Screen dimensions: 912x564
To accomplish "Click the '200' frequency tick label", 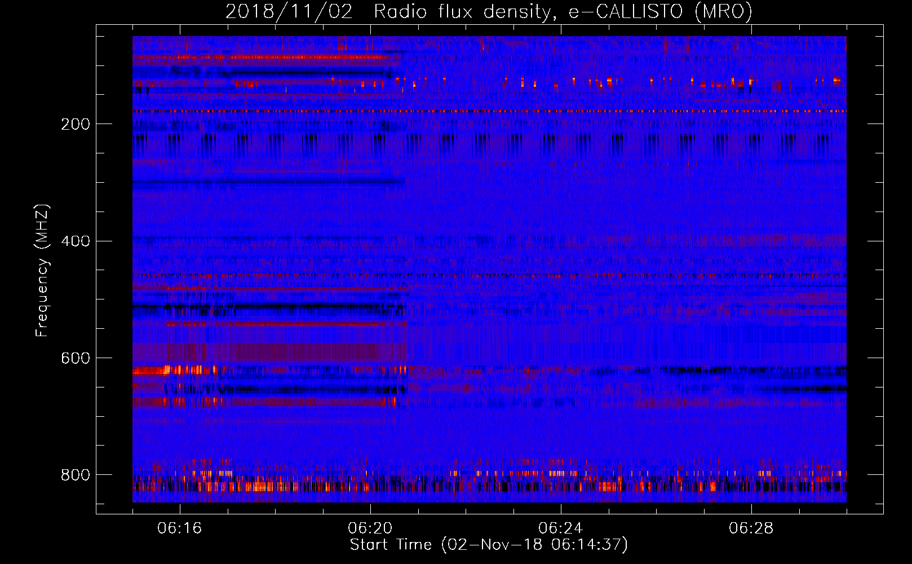I will click(76, 124).
